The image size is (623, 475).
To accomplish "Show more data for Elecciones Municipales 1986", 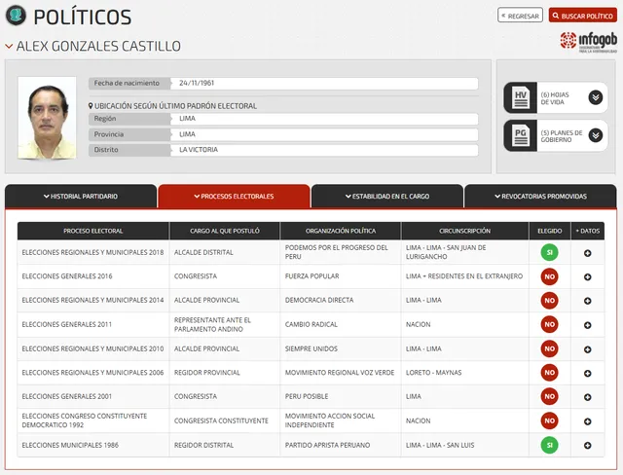I will click(587, 445).
